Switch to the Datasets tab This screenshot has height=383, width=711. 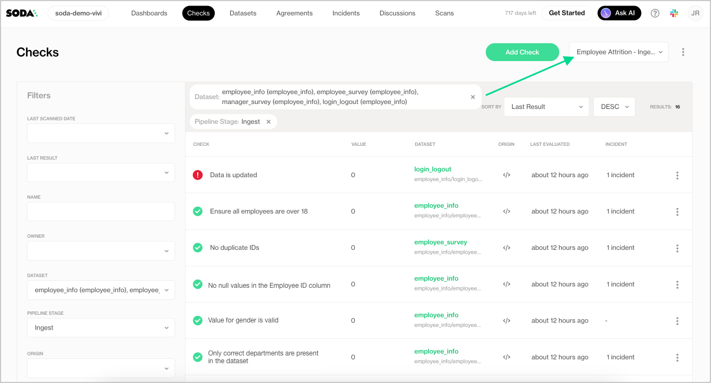[243, 13]
